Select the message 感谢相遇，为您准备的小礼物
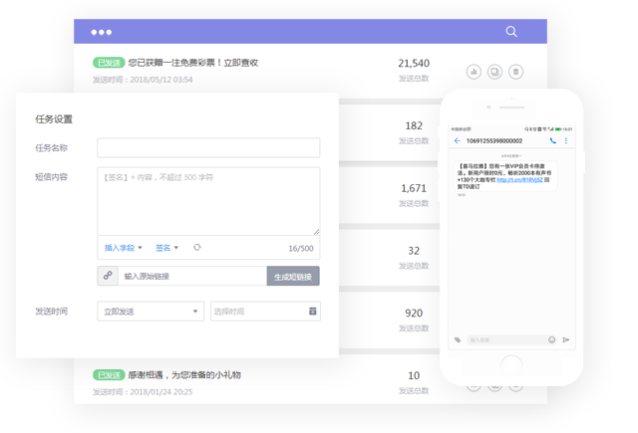Screen dimensions: 638x433 click(184, 375)
